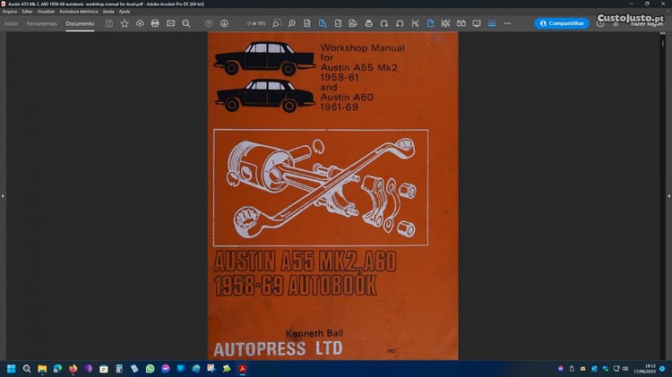This screenshot has height=377, width=672.
Task: Open the Visualizar menu
Action: pos(46,12)
